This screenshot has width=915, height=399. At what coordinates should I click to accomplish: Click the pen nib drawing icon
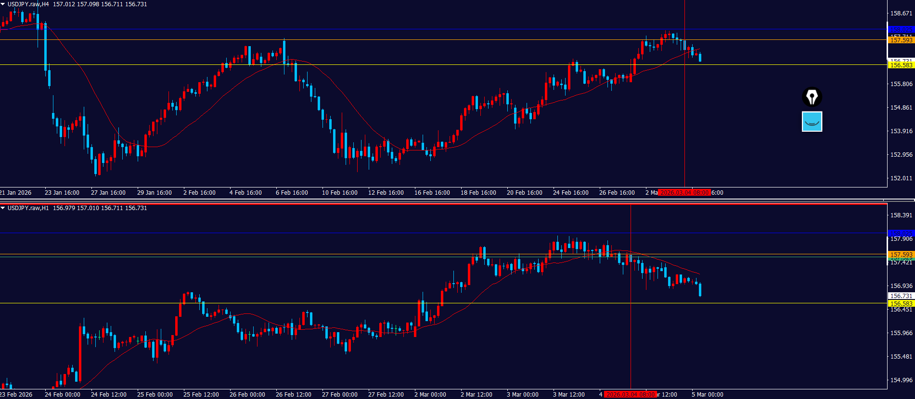pos(812,97)
